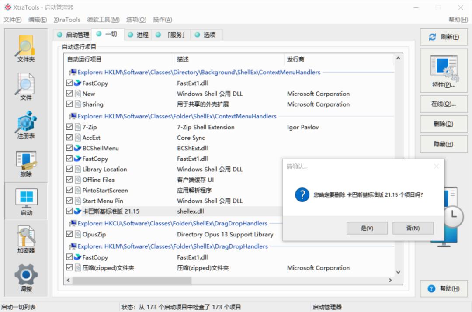Select the 擦除 erase tool
472x312 pixels.
25,162
